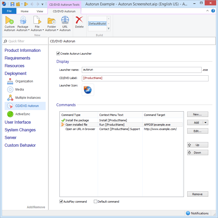Uncheck Create Autorun Launcher

click(58, 54)
